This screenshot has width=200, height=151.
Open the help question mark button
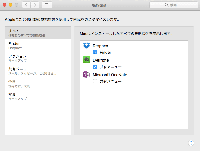coord(191,143)
